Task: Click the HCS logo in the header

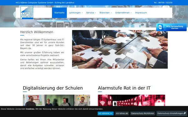Action: point(27,13)
